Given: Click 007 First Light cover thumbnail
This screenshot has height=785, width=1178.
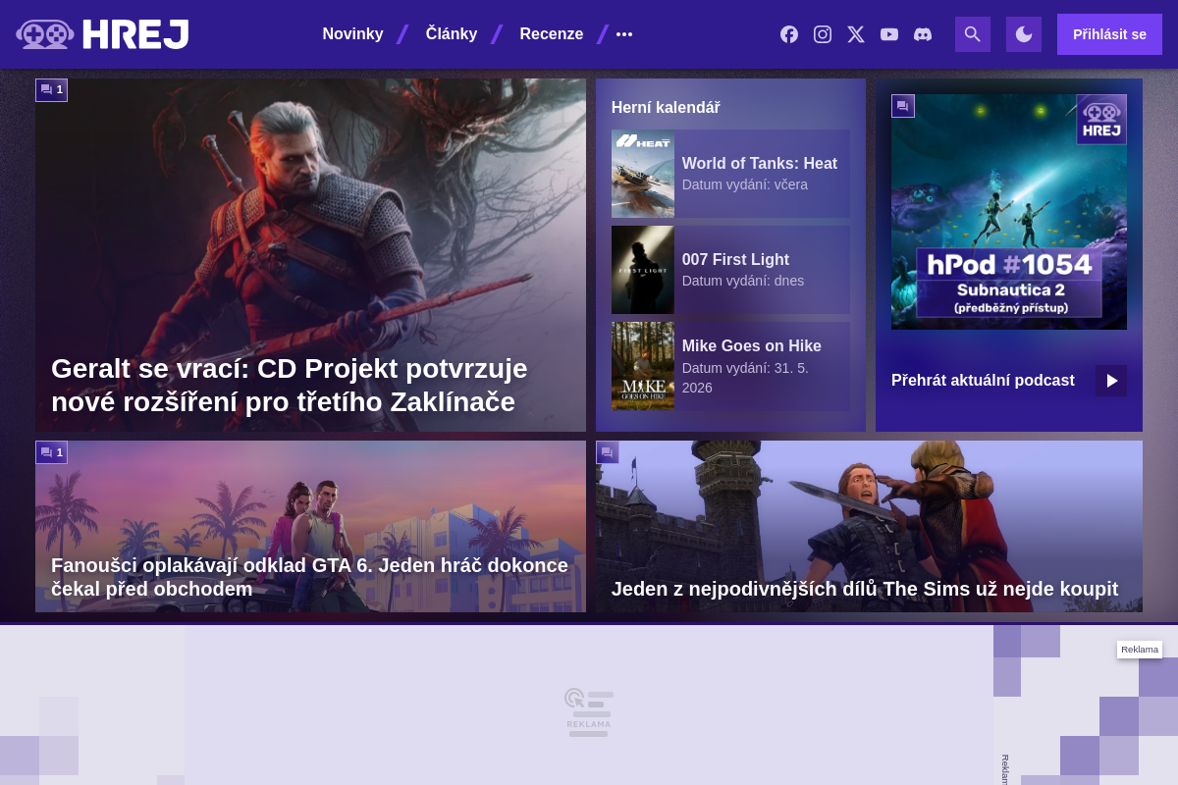Looking at the screenshot, I should coord(643,270).
